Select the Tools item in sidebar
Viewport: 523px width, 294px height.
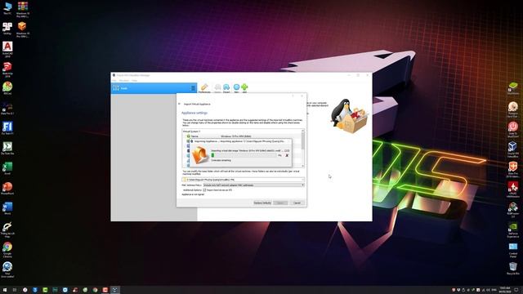coord(154,88)
